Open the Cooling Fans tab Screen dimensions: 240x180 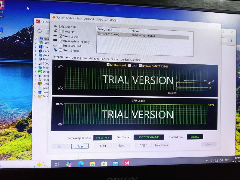click(x=79, y=58)
